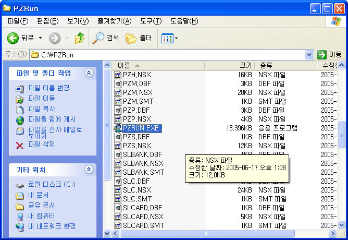Image resolution: width=348 pixels, height=240 pixels.
Task: Open 공유 문서 link
Action: tap(41, 206)
